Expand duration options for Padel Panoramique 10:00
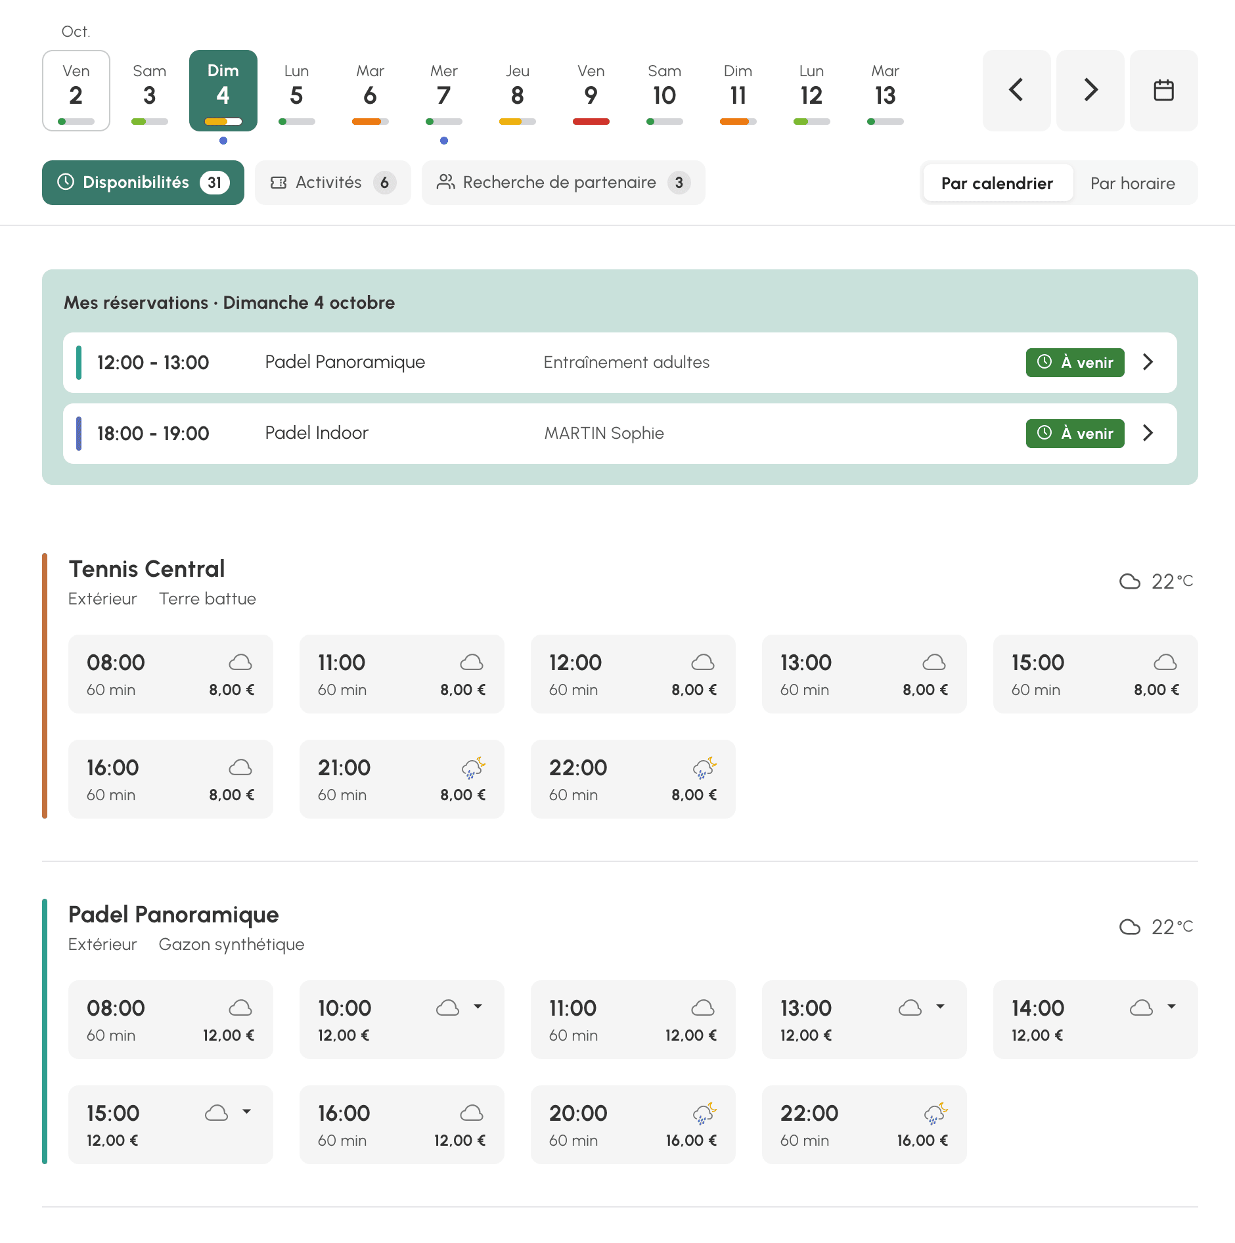Viewport: 1235px width, 1243px height. coord(478,1006)
